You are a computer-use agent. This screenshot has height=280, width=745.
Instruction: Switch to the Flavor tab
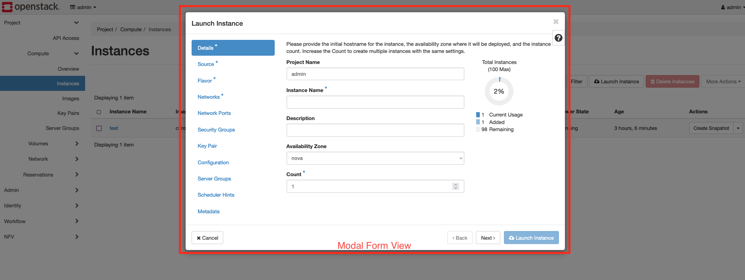pyautogui.click(x=205, y=81)
